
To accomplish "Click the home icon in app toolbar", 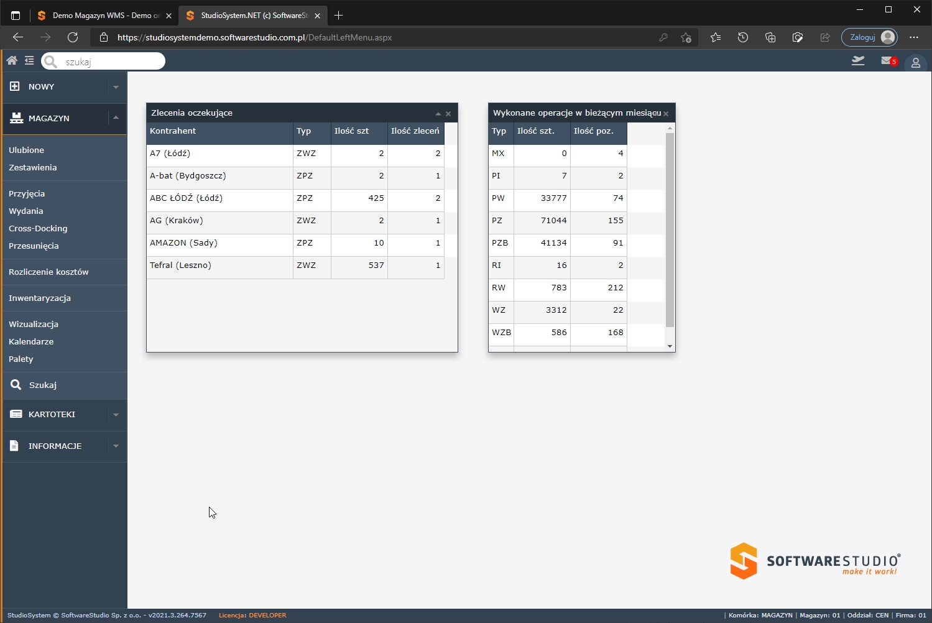I will tap(12, 60).
